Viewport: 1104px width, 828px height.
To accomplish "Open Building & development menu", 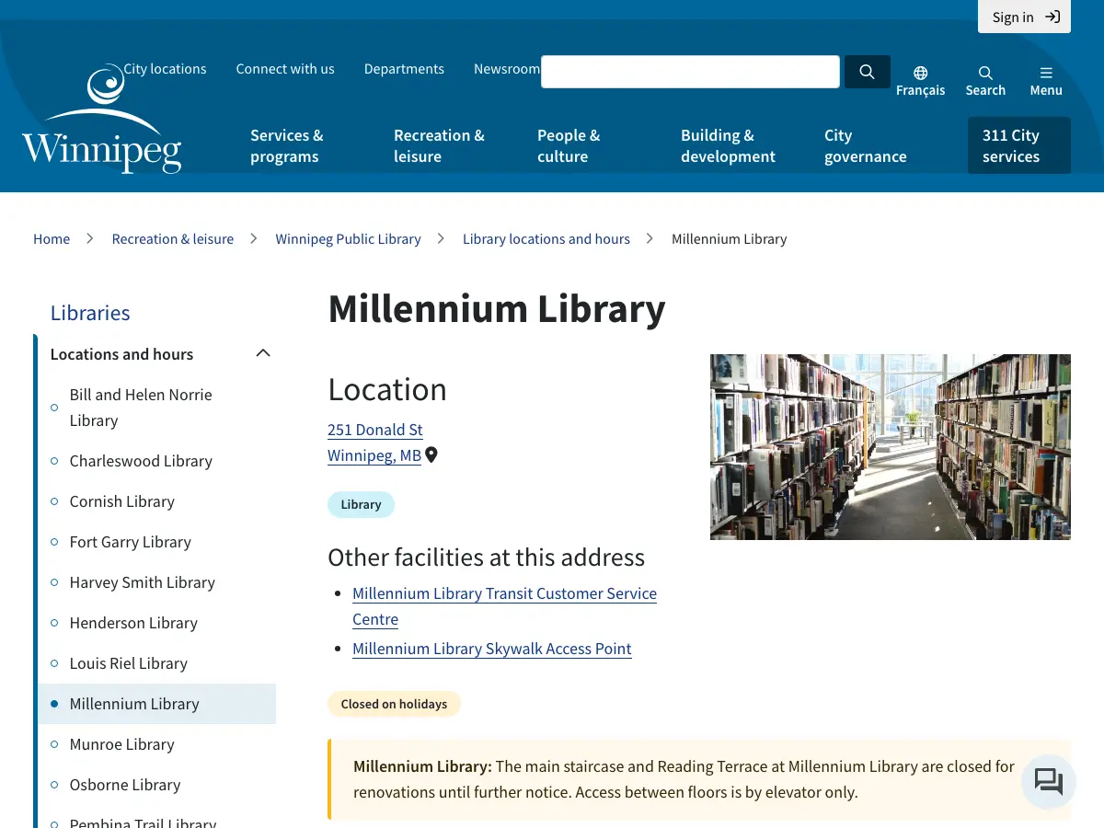I will (728, 145).
